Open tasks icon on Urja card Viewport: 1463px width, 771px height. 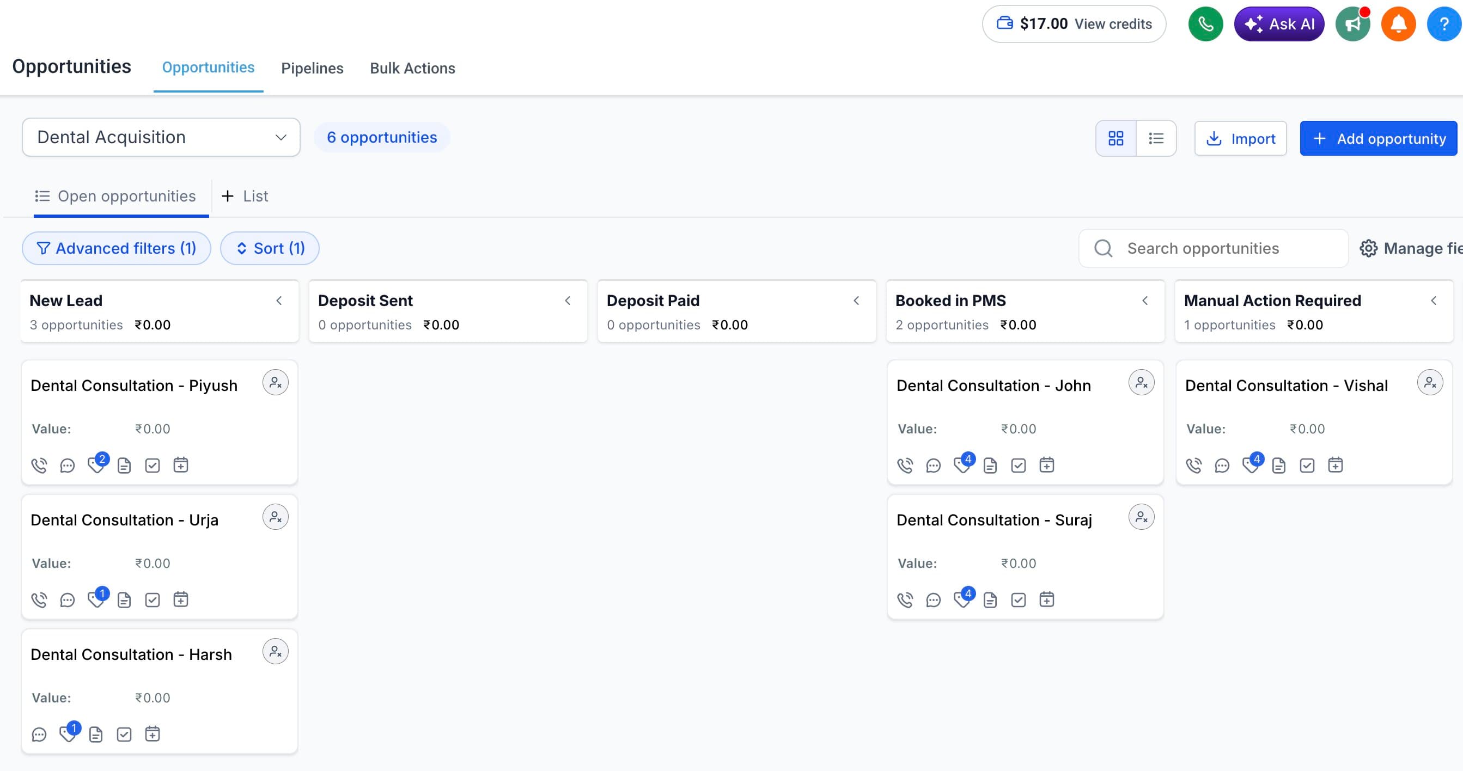(153, 600)
